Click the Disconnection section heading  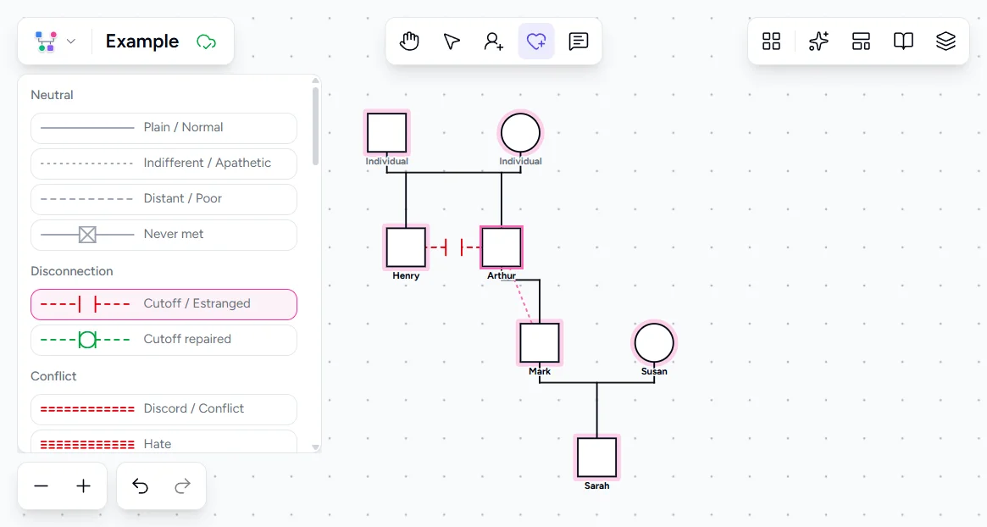click(72, 271)
